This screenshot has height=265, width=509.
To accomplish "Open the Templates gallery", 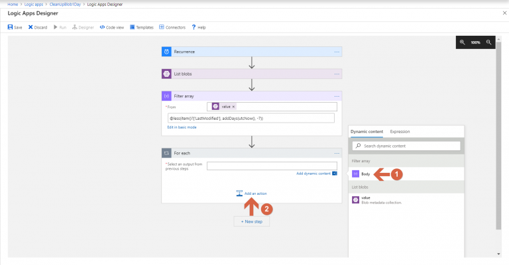I will [x=132, y=27].
